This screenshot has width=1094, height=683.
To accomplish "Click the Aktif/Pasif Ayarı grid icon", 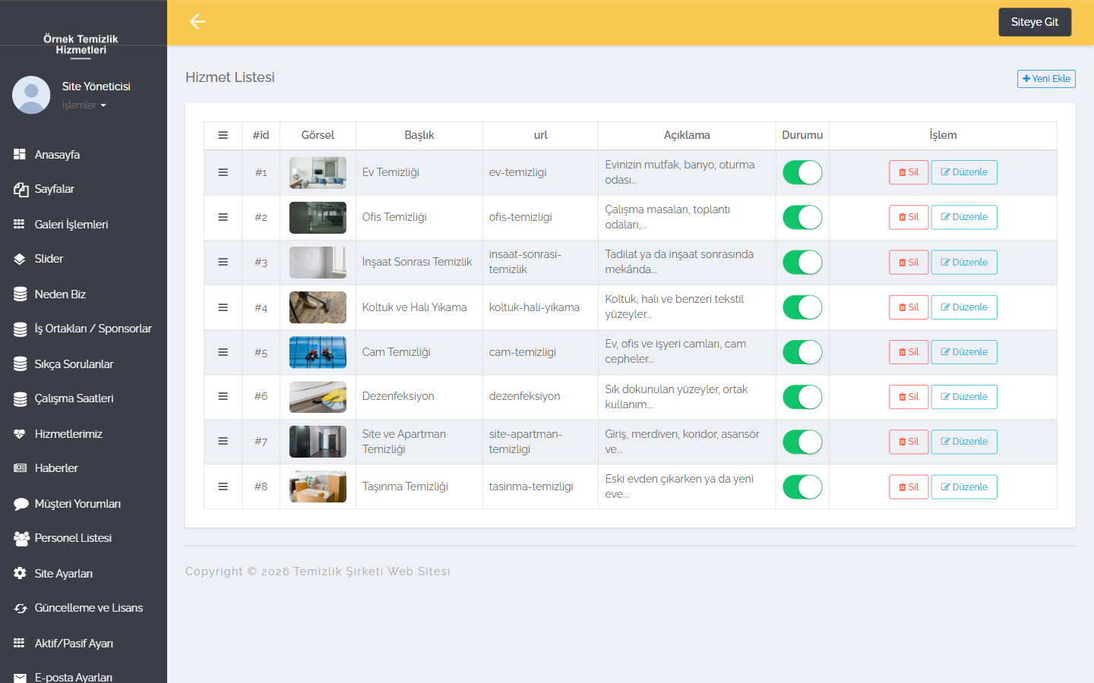I will tap(20, 643).
